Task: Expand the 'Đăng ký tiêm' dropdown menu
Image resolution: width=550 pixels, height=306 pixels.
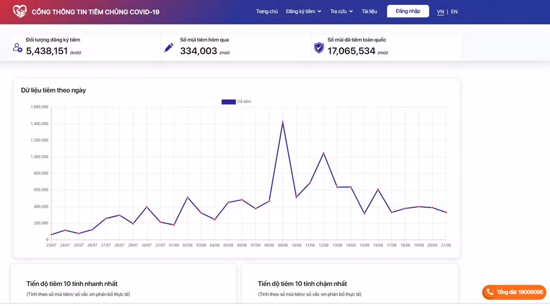Action: (x=303, y=12)
